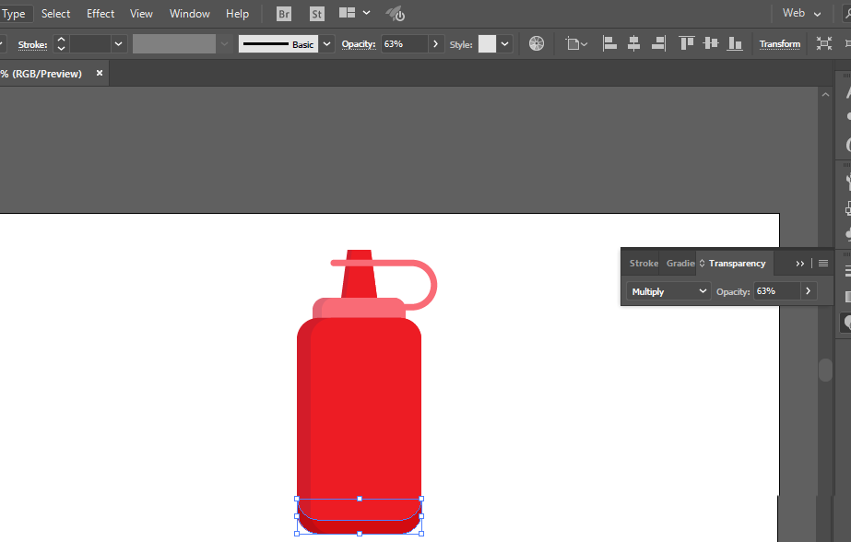Open Adobe Stock via St icon
This screenshot has height=542, width=851.
(317, 14)
